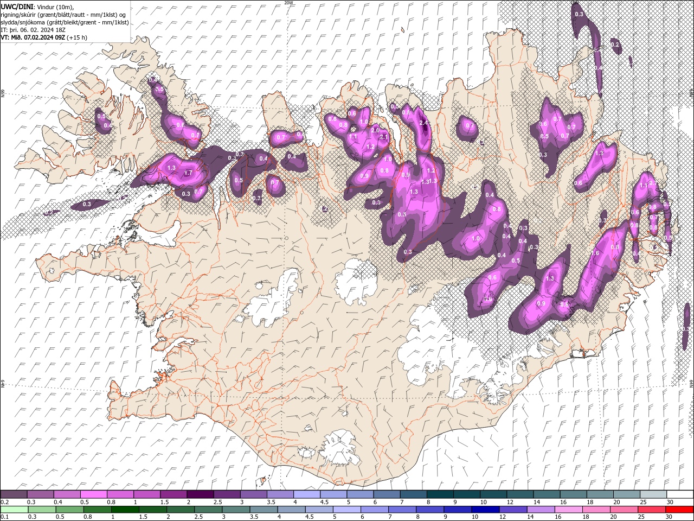The image size is (694, 521).
Task: Pick the deep blue 10–12 swatch, lower legend row
Action: point(485,510)
